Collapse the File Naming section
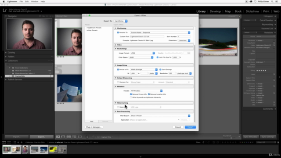 (x=115, y=28)
